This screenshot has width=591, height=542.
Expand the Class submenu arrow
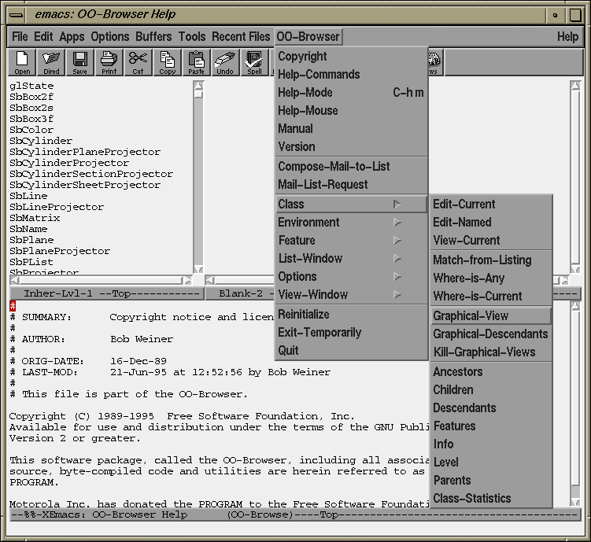[397, 205]
